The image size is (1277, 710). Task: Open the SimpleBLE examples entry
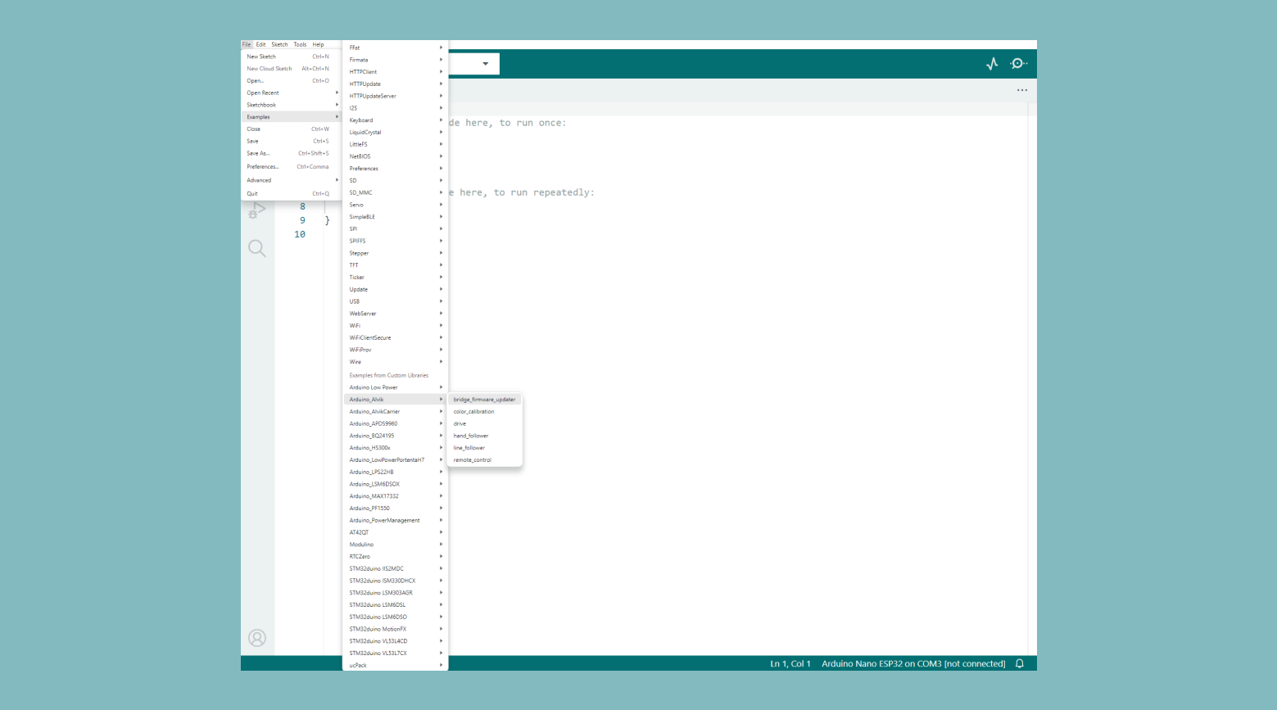[395, 217]
